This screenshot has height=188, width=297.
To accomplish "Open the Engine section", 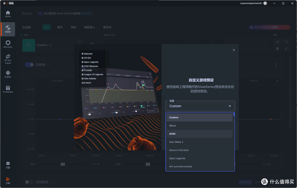I will tap(8, 74).
